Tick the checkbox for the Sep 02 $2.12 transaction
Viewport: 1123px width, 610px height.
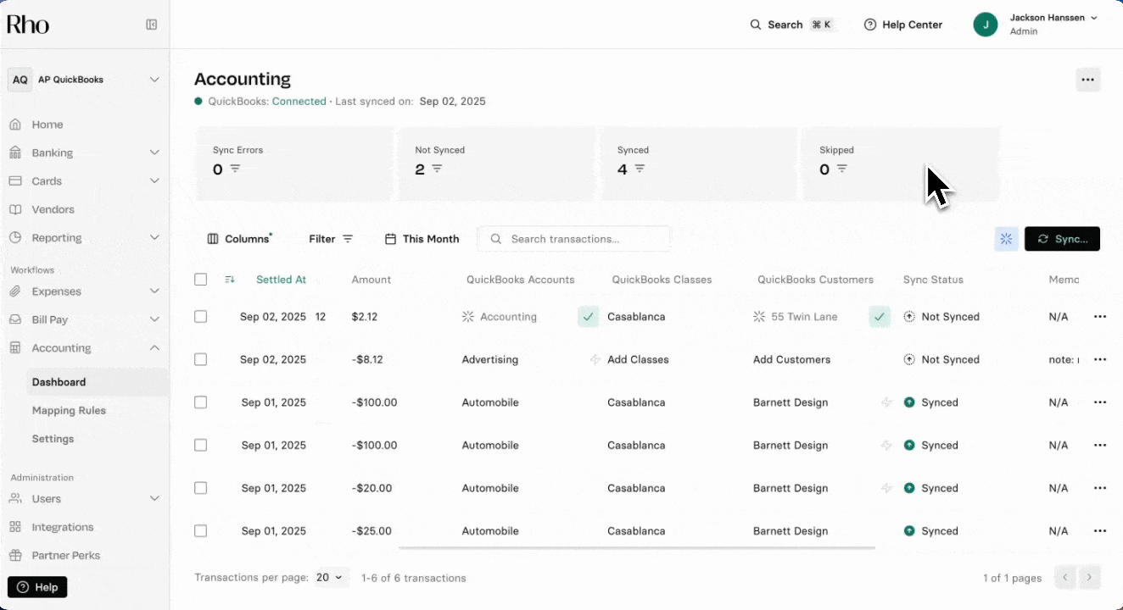pos(200,316)
